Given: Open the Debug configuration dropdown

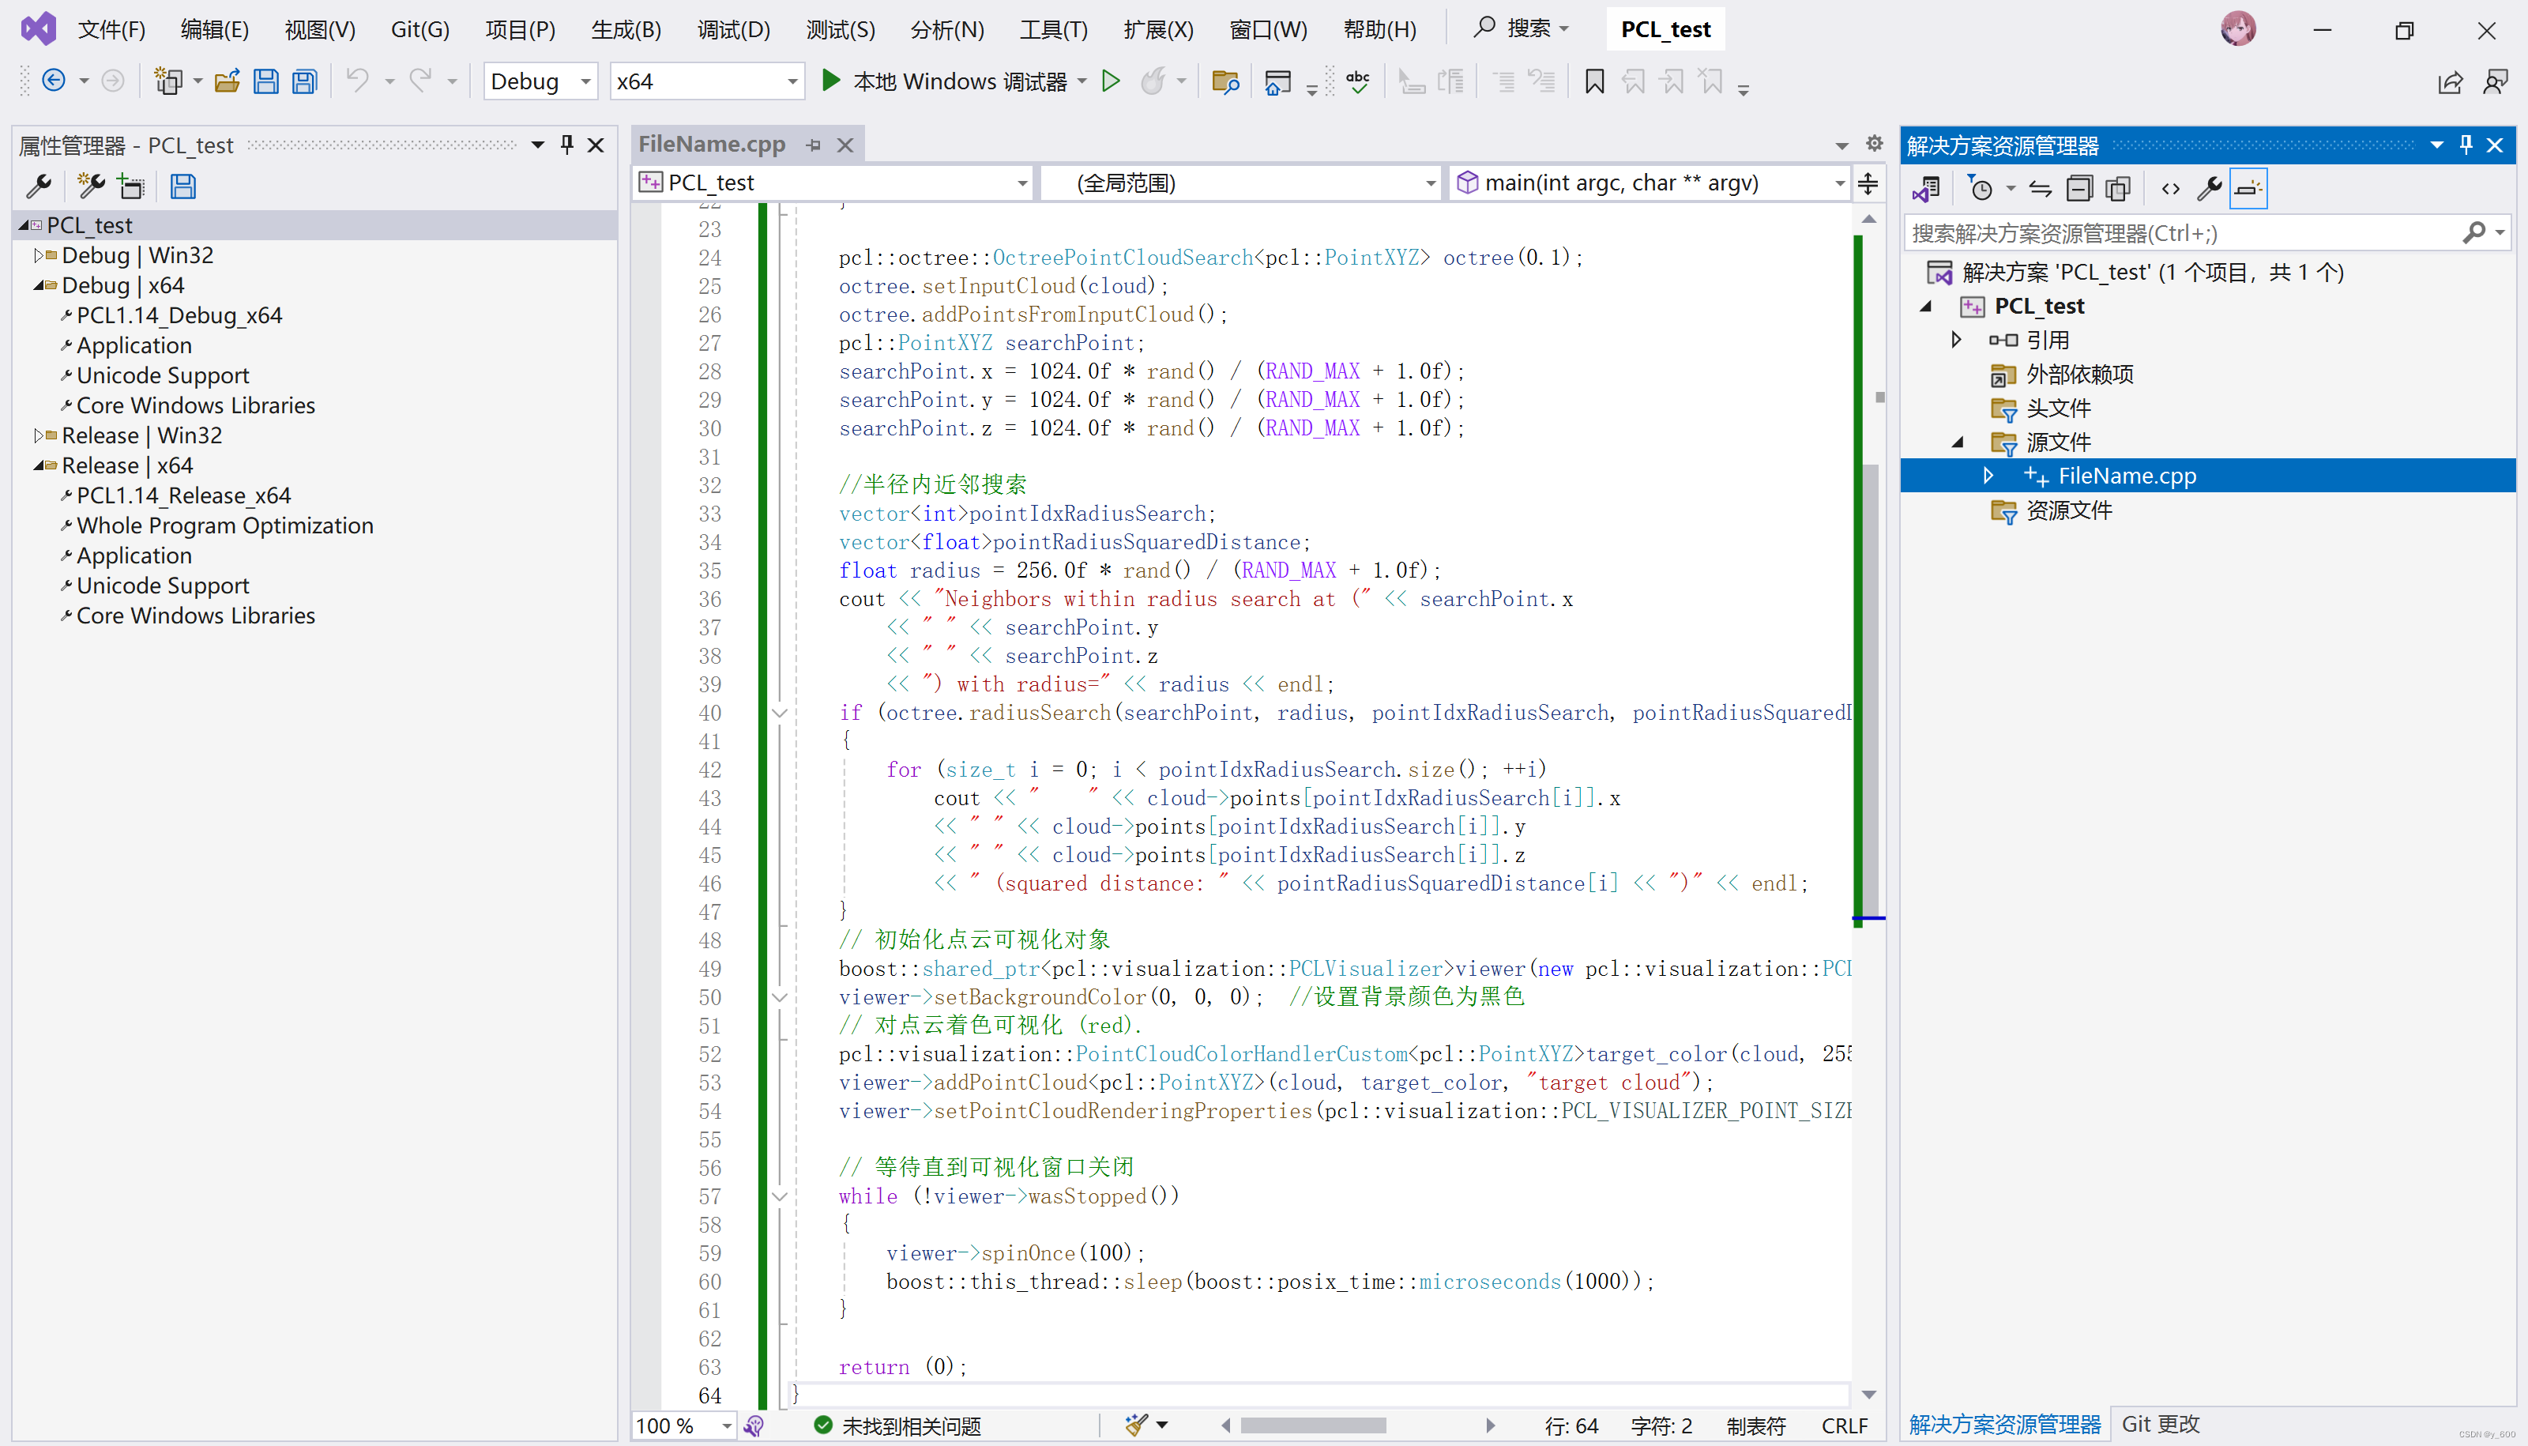Looking at the screenshot, I should click(586, 81).
